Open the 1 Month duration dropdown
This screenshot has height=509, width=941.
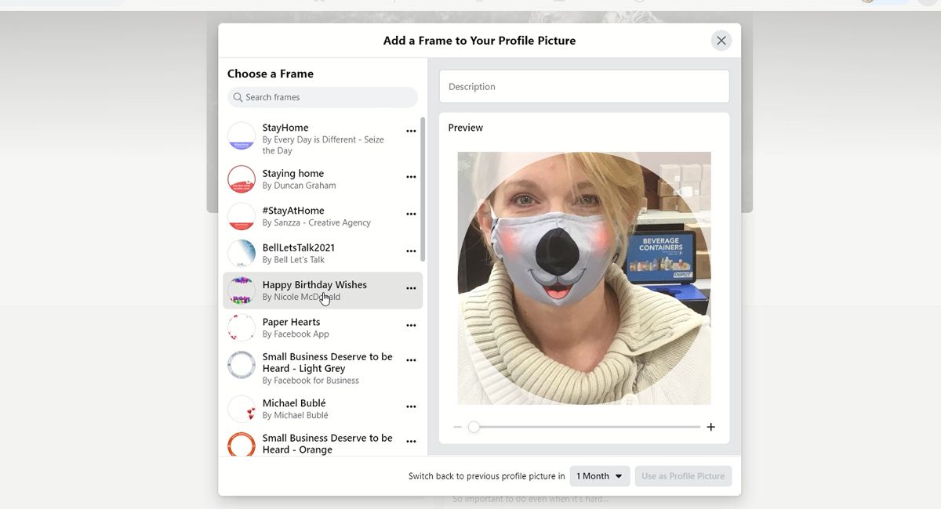point(600,476)
